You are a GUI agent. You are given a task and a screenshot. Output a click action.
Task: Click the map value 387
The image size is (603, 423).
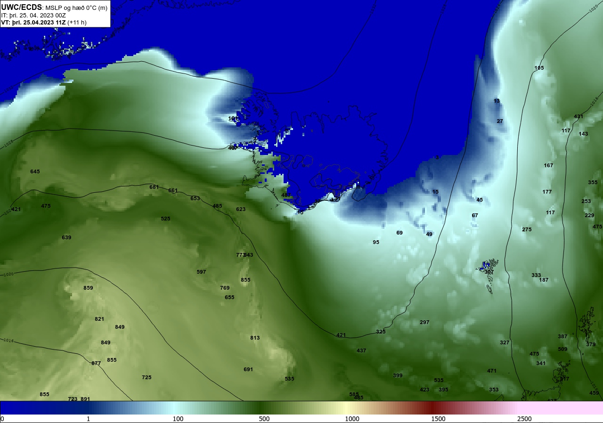click(x=562, y=336)
